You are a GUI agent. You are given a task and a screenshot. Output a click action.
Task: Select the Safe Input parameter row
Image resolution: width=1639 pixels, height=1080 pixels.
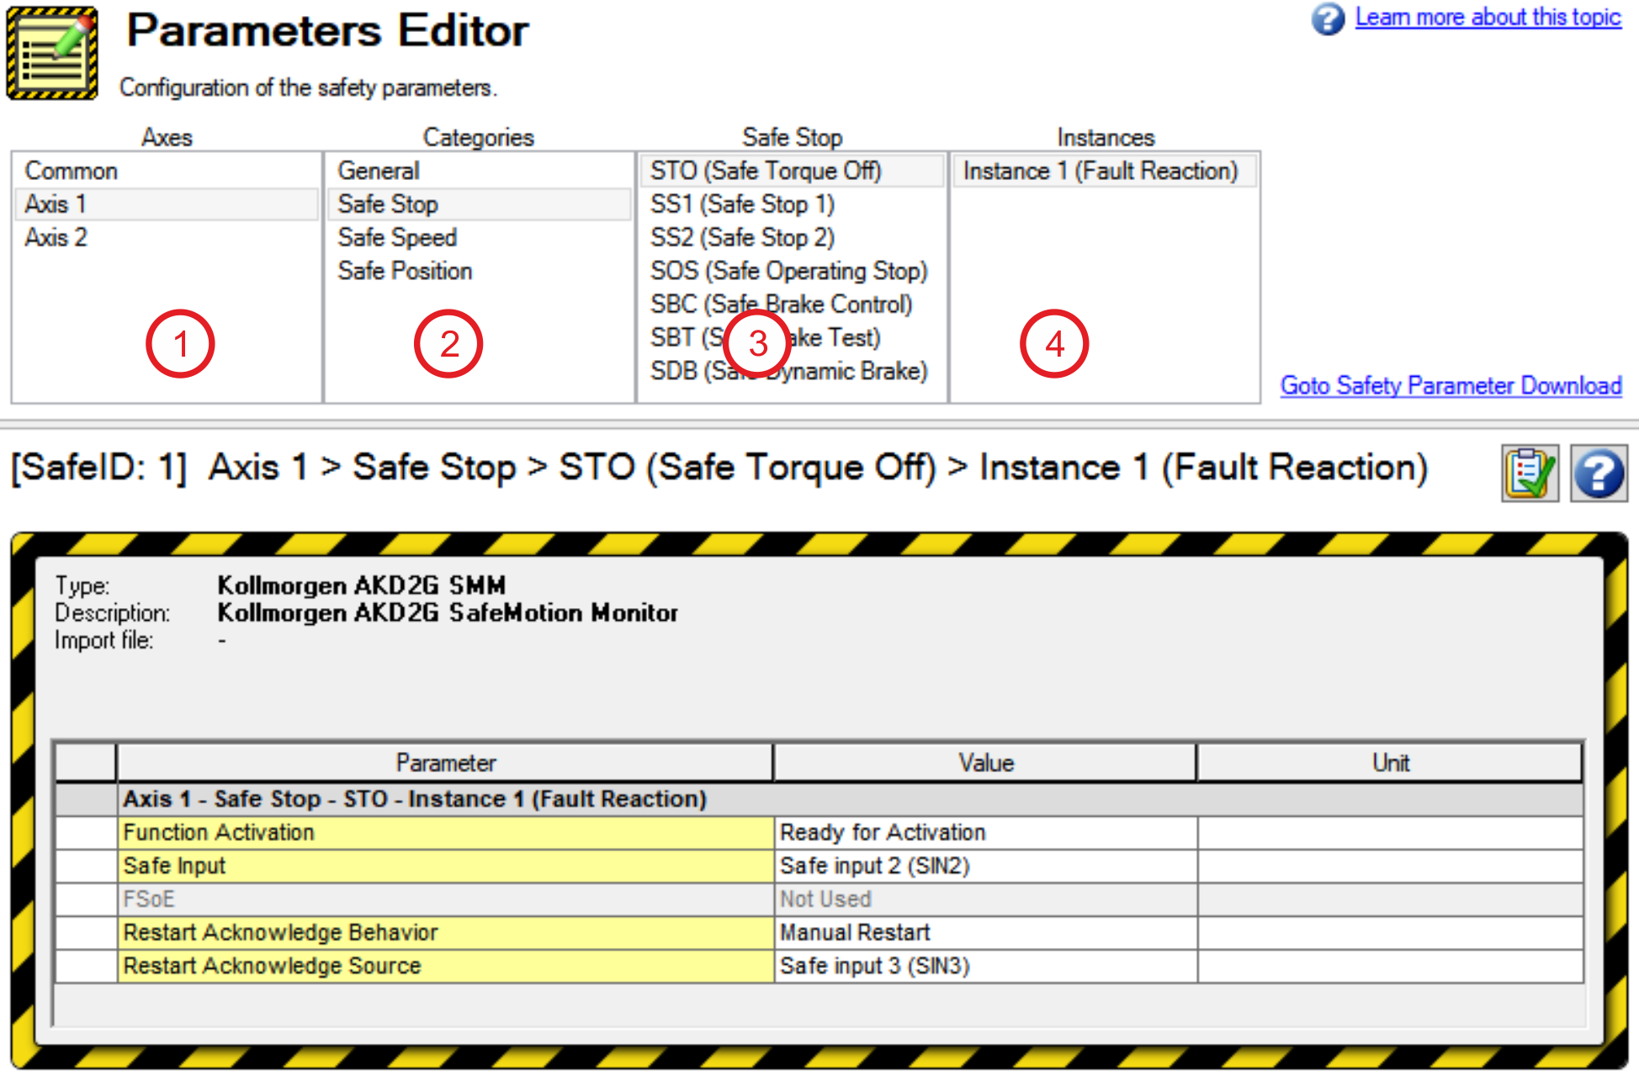[445, 866]
